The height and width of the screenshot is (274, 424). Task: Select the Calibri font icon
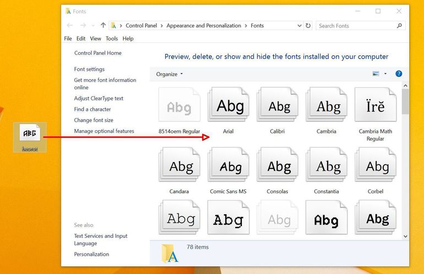278,105
